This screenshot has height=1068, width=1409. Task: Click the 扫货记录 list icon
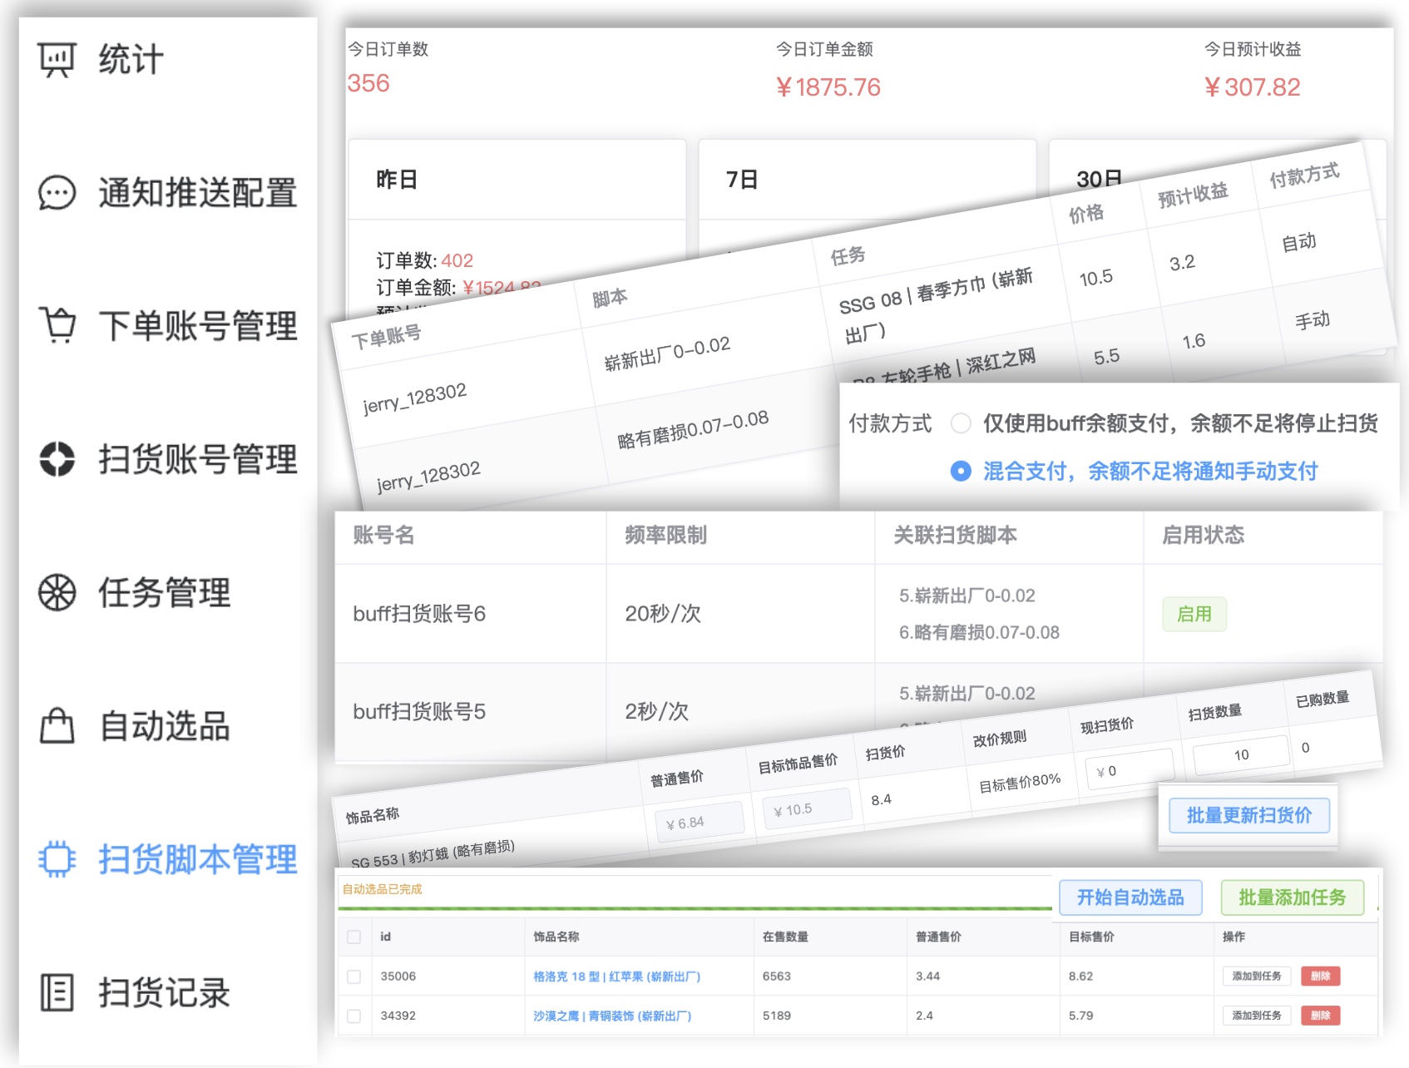pyautogui.click(x=57, y=992)
